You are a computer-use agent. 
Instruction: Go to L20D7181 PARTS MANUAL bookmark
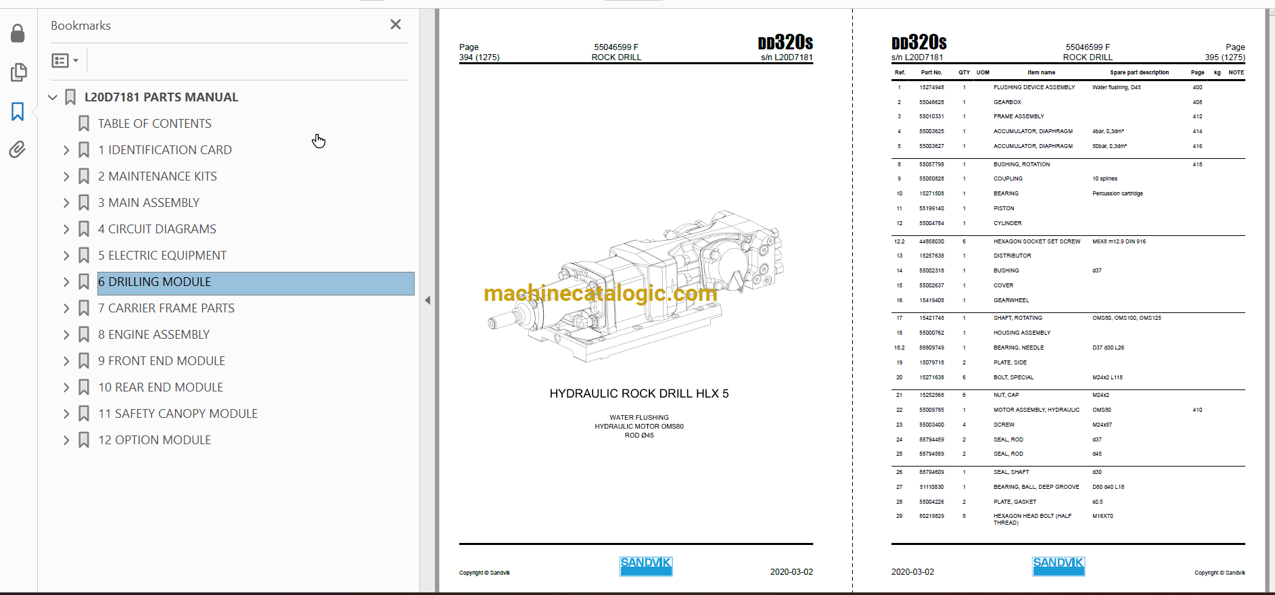tap(161, 97)
